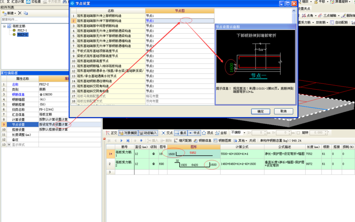Image resolution: width=355 pixels, height=222 pixels.
Task: Click the 新建 new component icon
Action: point(4,13)
